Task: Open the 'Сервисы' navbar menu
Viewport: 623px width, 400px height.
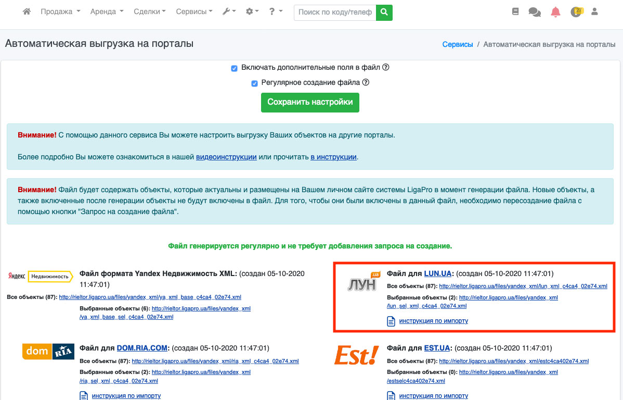Action: pyautogui.click(x=194, y=11)
